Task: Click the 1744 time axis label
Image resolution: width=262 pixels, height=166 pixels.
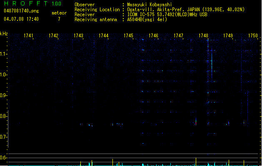Action: [x=103, y=36]
